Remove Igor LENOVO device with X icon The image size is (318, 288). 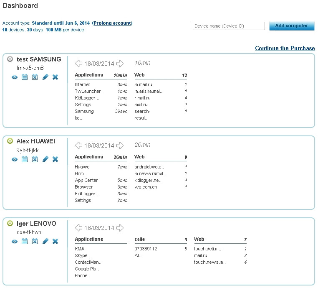[55, 242]
